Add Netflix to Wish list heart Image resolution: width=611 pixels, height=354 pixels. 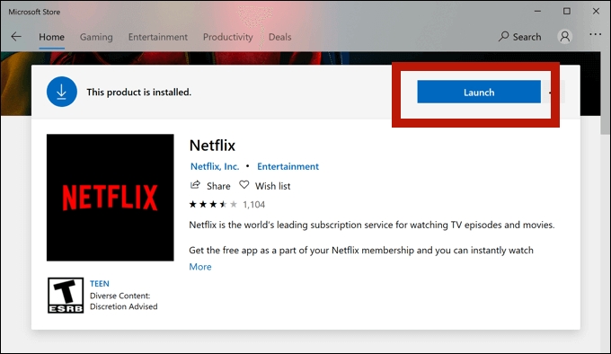pyautogui.click(x=244, y=185)
